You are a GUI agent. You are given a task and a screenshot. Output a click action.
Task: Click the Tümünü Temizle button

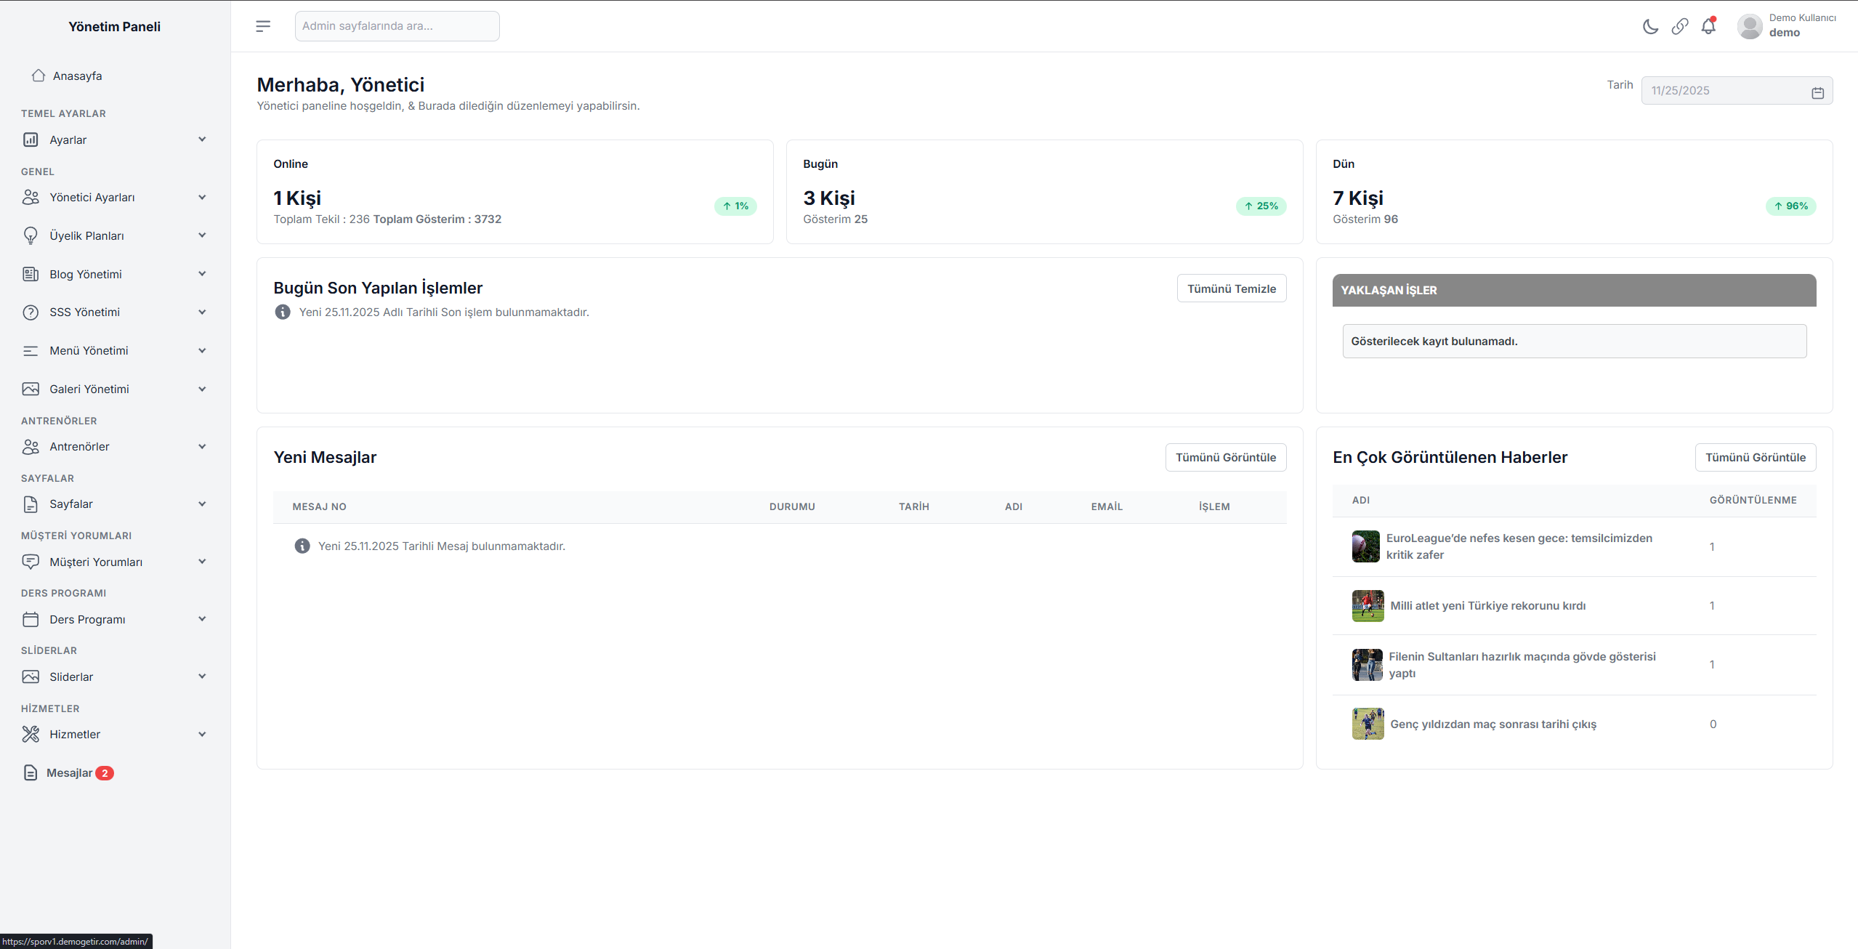[1231, 288]
